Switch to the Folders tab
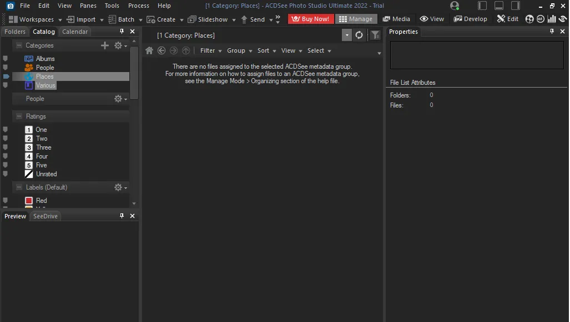570x322 pixels. click(x=15, y=32)
